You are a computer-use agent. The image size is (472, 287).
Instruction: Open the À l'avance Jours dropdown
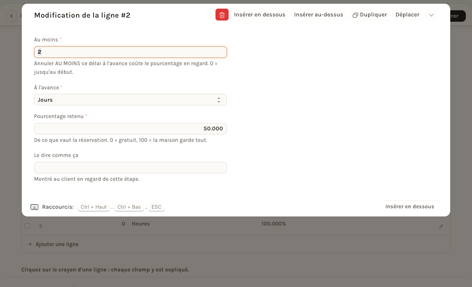(x=131, y=100)
